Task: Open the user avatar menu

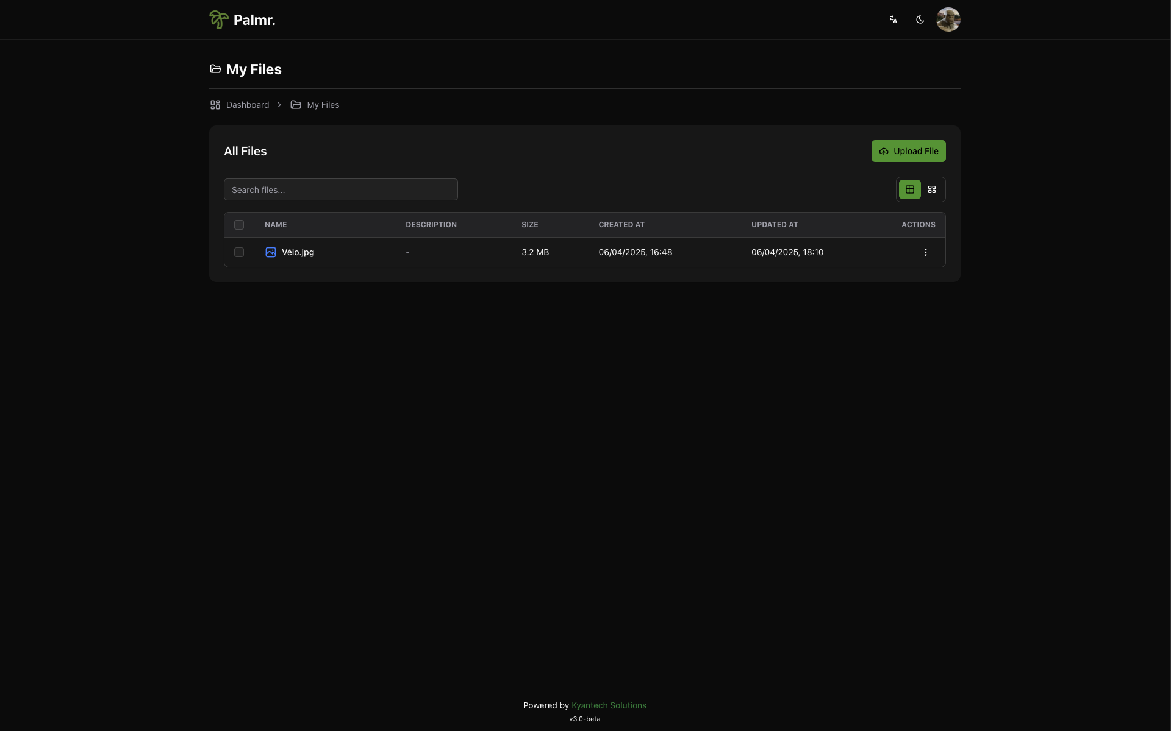Action: [948, 19]
